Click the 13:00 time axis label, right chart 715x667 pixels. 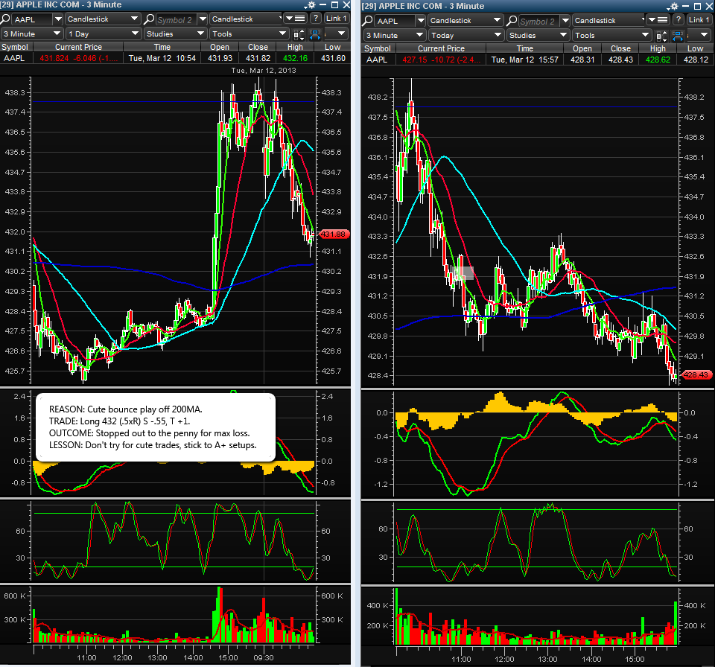pyautogui.click(x=547, y=659)
